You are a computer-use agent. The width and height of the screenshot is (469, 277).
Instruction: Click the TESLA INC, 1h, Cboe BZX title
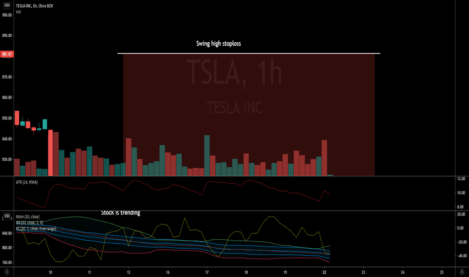34,6
